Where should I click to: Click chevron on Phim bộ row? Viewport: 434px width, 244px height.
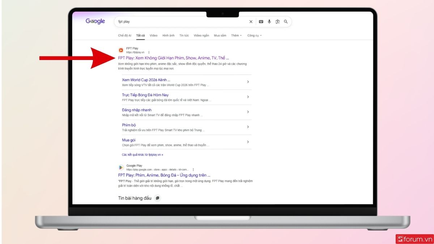click(x=248, y=127)
